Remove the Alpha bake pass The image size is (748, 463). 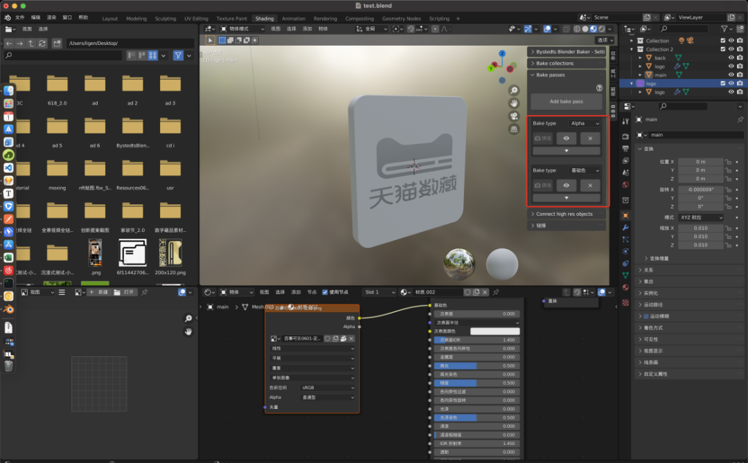[590, 138]
